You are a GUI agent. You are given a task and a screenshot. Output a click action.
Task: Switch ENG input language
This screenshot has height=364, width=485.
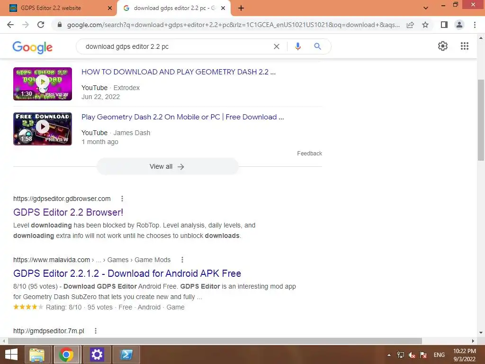[439, 355]
